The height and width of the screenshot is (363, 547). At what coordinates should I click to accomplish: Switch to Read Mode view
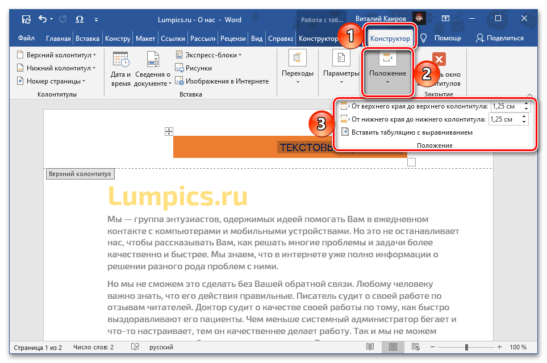[x=370, y=347]
